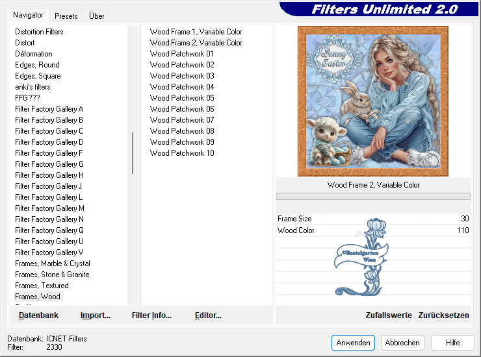Image resolution: width=481 pixels, height=357 pixels.
Task: Click the category list scrollbar thumb
Action: click(133, 153)
